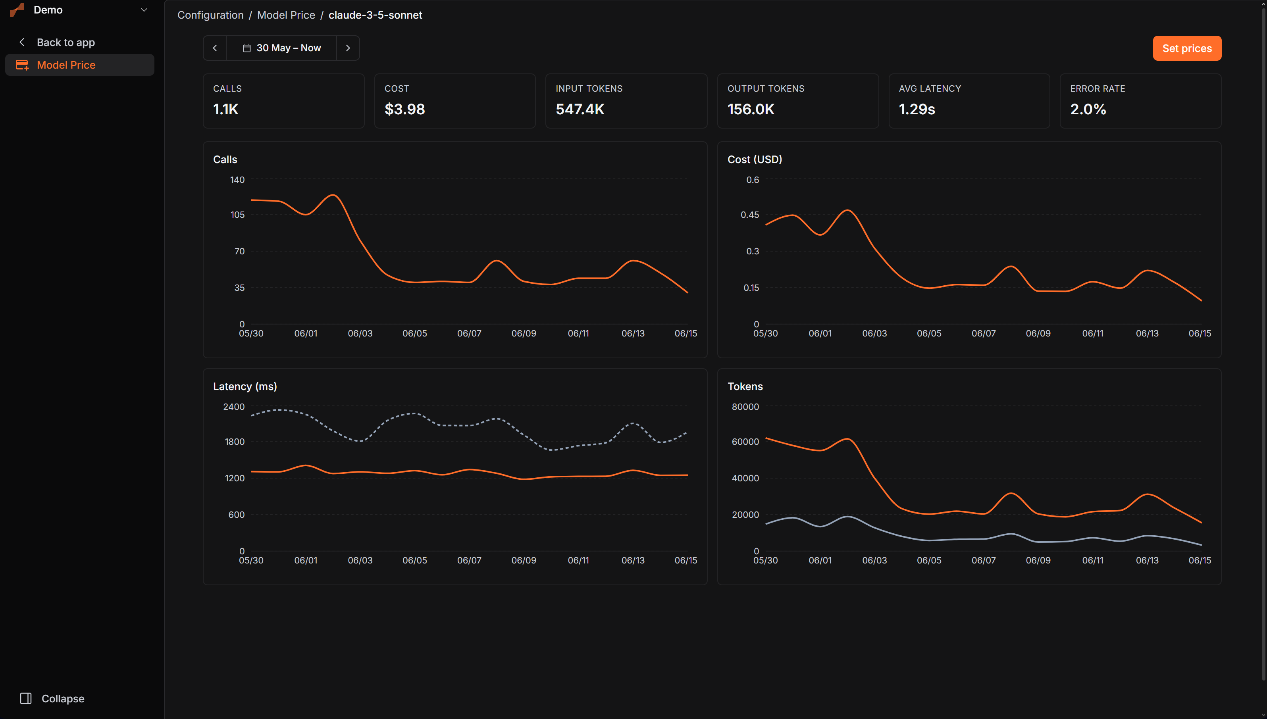
Task: Click 06/09 label on Cost chart axis
Action: click(x=1038, y=333)
